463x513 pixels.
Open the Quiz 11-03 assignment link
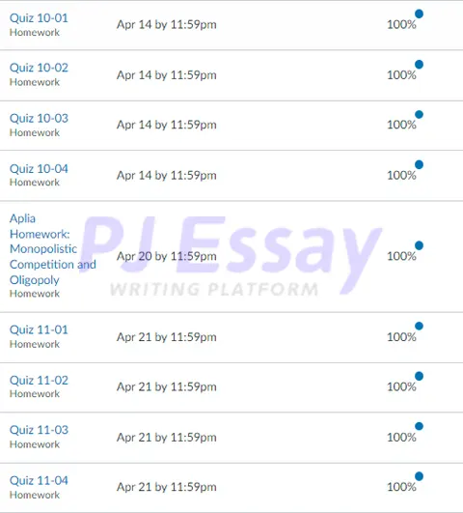click(x=39, y=430)
